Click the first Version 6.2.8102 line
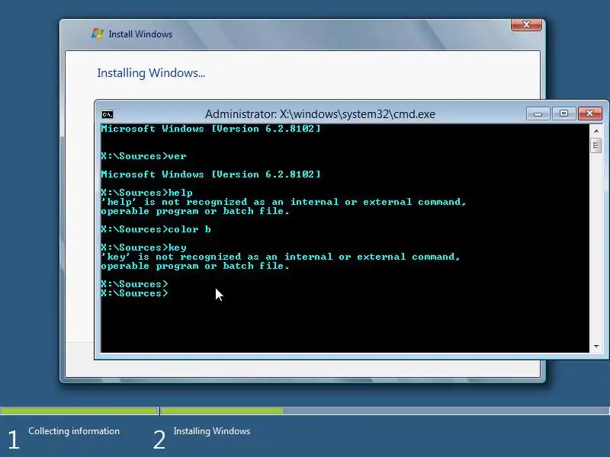The height and width of the screenshot is (457, 610). (x=210, y=129)
